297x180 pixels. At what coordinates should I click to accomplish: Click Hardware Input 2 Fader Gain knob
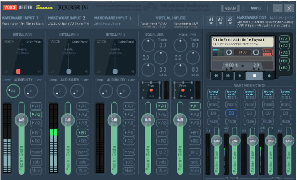point(68,120)
